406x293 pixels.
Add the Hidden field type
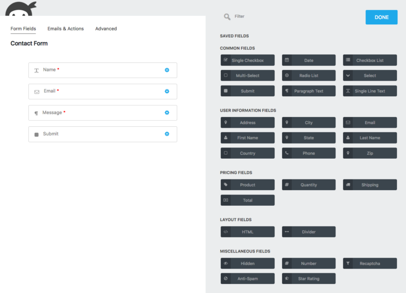248,263
